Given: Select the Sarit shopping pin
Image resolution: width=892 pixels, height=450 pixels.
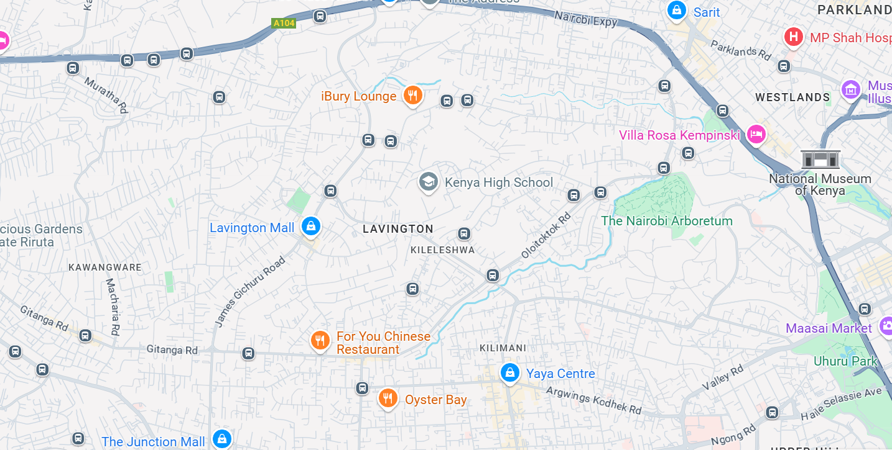Looking at the screenshot, I should 676,11.
